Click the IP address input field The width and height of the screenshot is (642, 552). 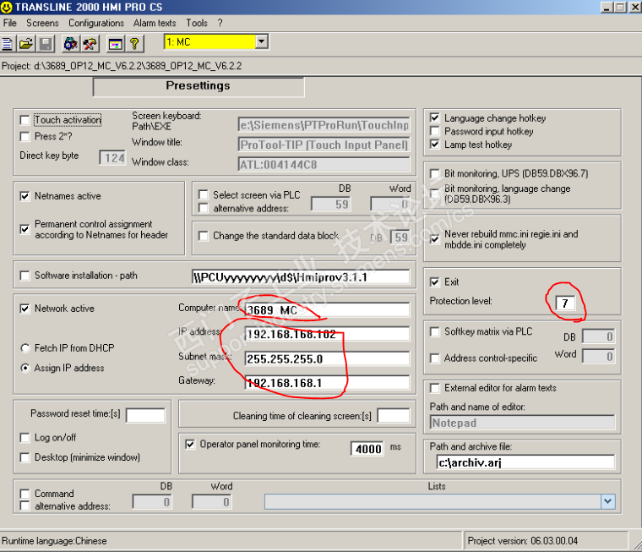pyautogui.click(x=327, y=334)
